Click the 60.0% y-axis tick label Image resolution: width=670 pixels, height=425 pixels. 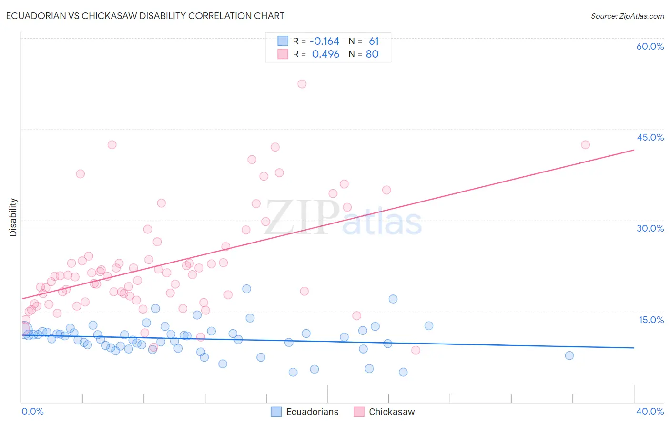pyautogui.click(x=650, y=46)
